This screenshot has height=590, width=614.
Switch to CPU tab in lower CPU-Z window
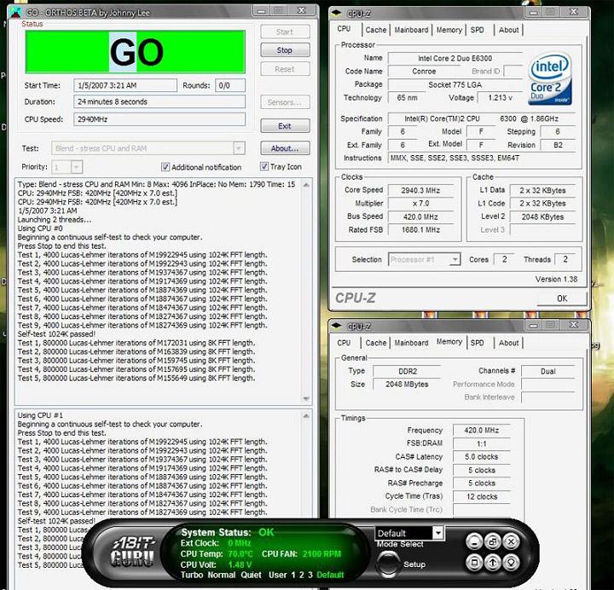coord(344,343)
